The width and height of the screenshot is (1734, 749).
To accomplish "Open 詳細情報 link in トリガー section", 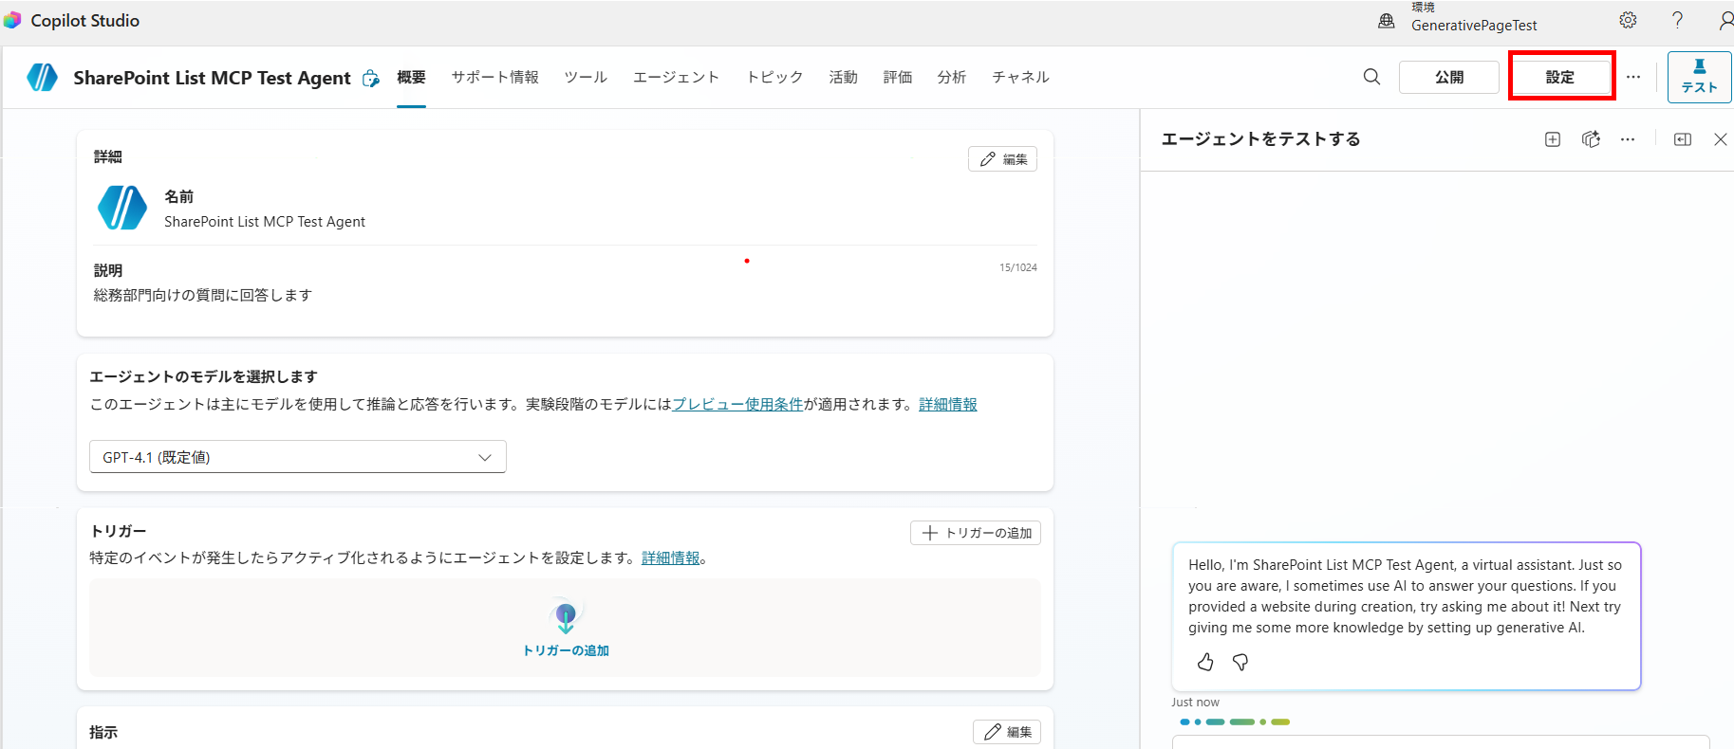I will 671,557.
